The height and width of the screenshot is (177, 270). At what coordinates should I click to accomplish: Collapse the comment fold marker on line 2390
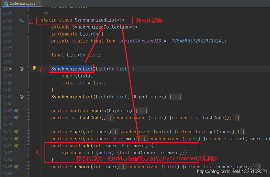[x=29, y=13]
